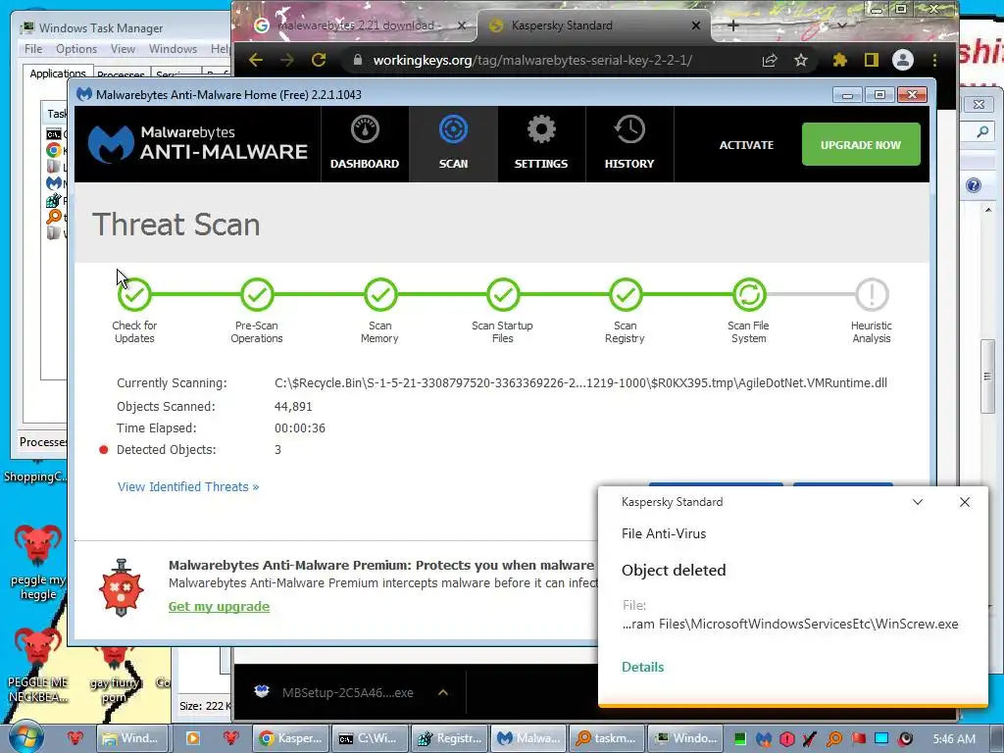Open the Chrome profile avatar
The image size is (1004, 753).
click(x=903, y=60)
